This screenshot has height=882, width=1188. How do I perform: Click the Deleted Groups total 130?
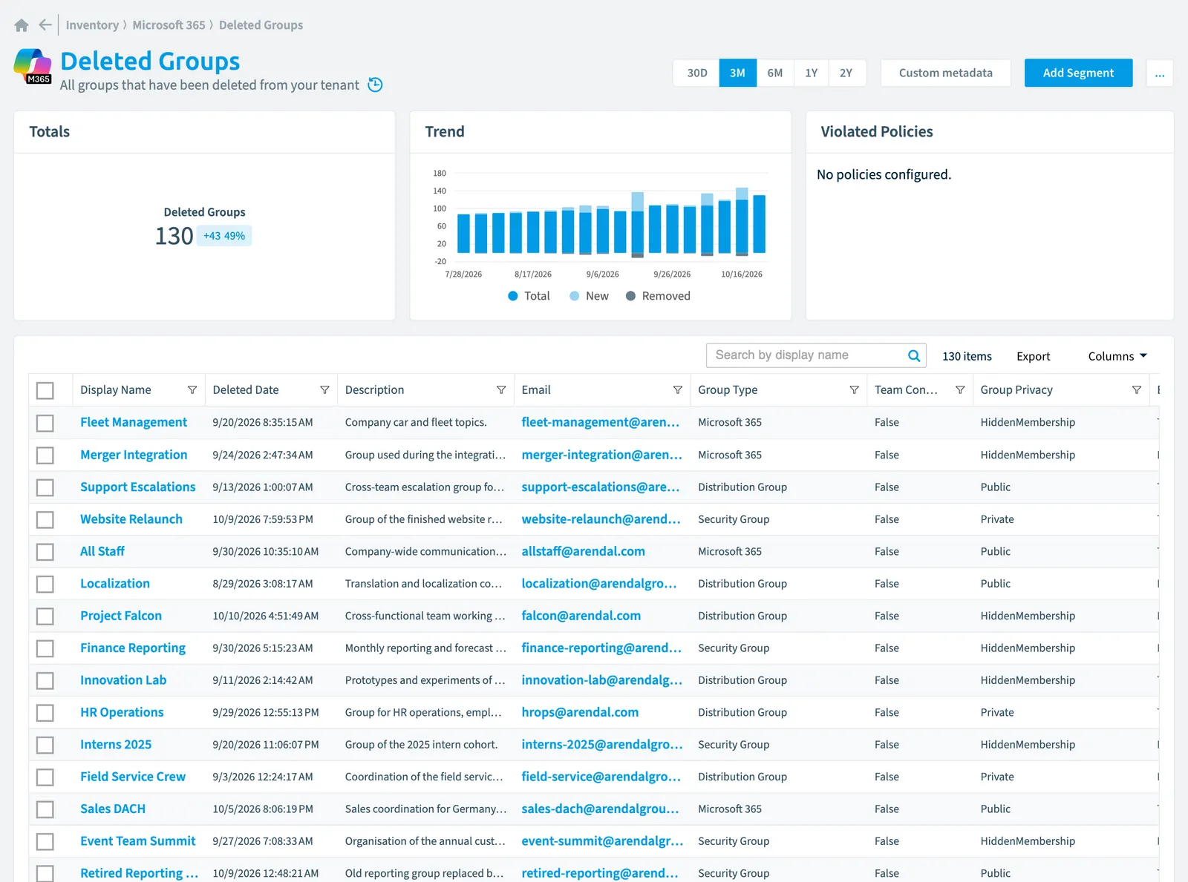[174, 237]
